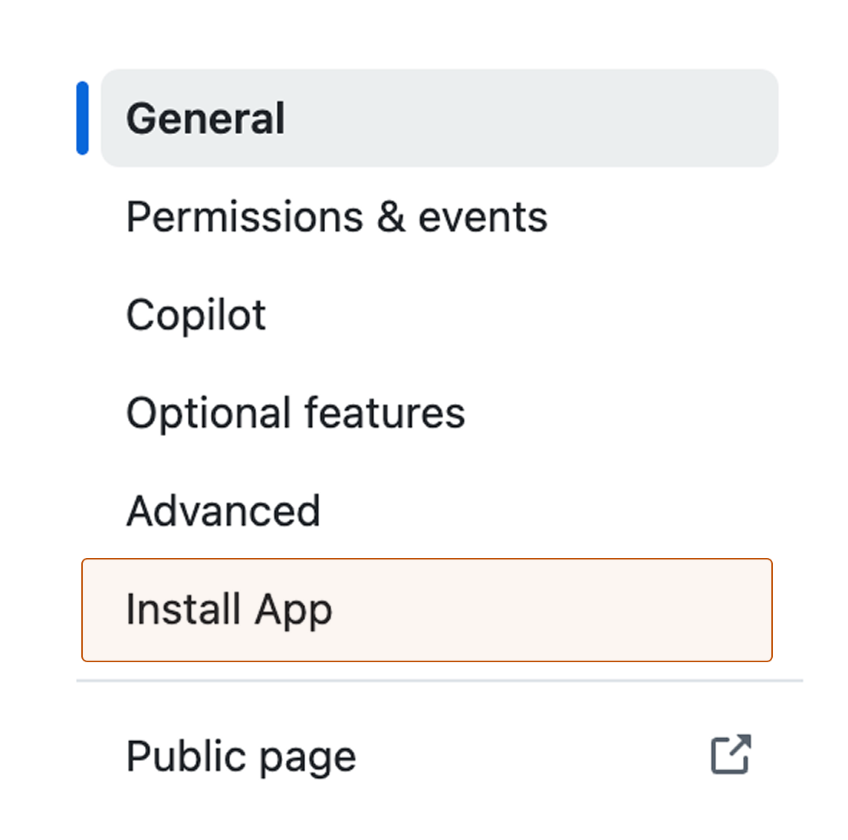Click the Install App sidebar entry

pyautogui.click(x=230, y=609)
